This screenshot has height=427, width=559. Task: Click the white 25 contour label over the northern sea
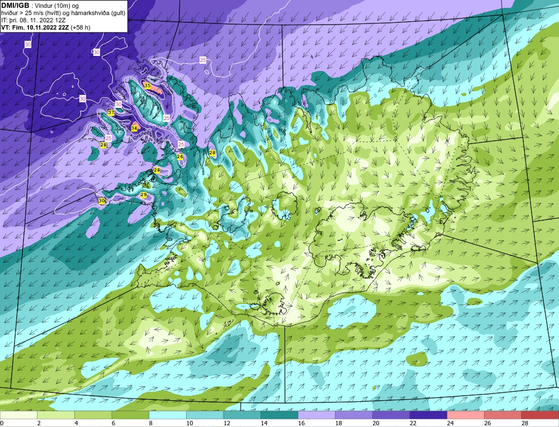203,60
